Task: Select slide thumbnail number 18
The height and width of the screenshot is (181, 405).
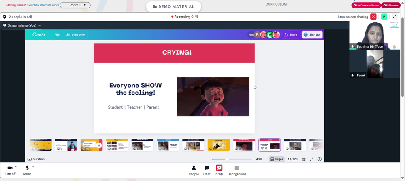Action: (x=295, y=145)
